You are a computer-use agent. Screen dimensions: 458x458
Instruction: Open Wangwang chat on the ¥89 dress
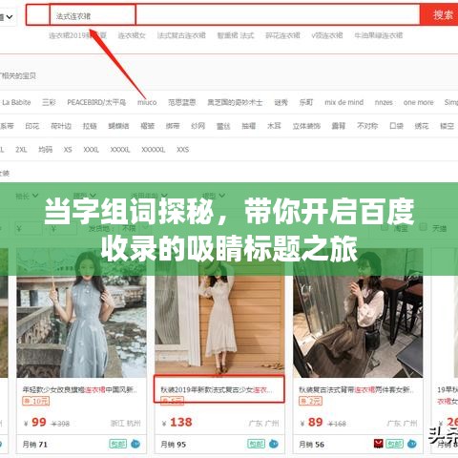(412, 444)
